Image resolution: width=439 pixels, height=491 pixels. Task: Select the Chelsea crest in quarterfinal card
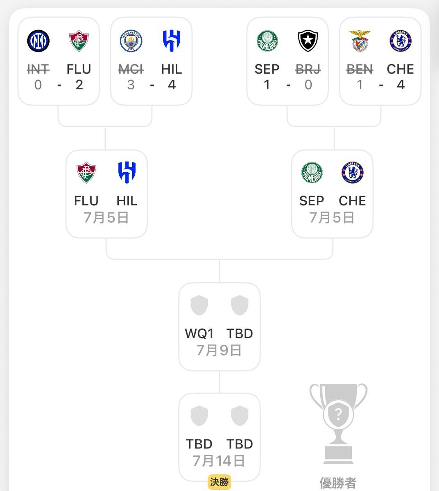coord(352,173)
